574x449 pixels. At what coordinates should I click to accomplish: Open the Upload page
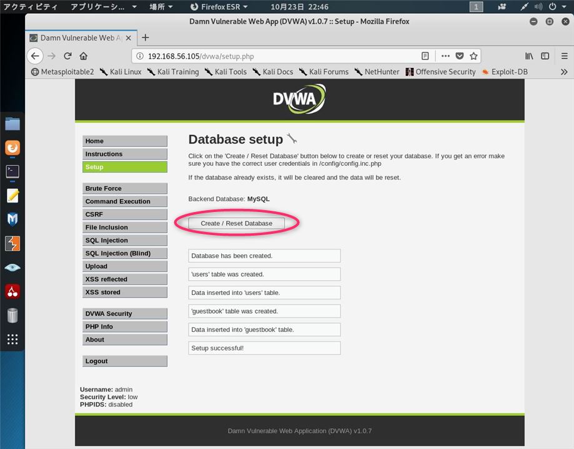click(x=125, y=266)
